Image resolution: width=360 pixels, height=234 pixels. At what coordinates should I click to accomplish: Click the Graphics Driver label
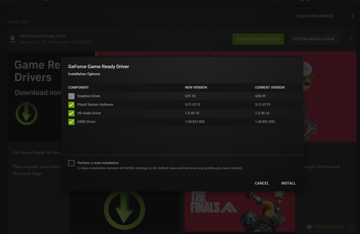pos(88,96)
